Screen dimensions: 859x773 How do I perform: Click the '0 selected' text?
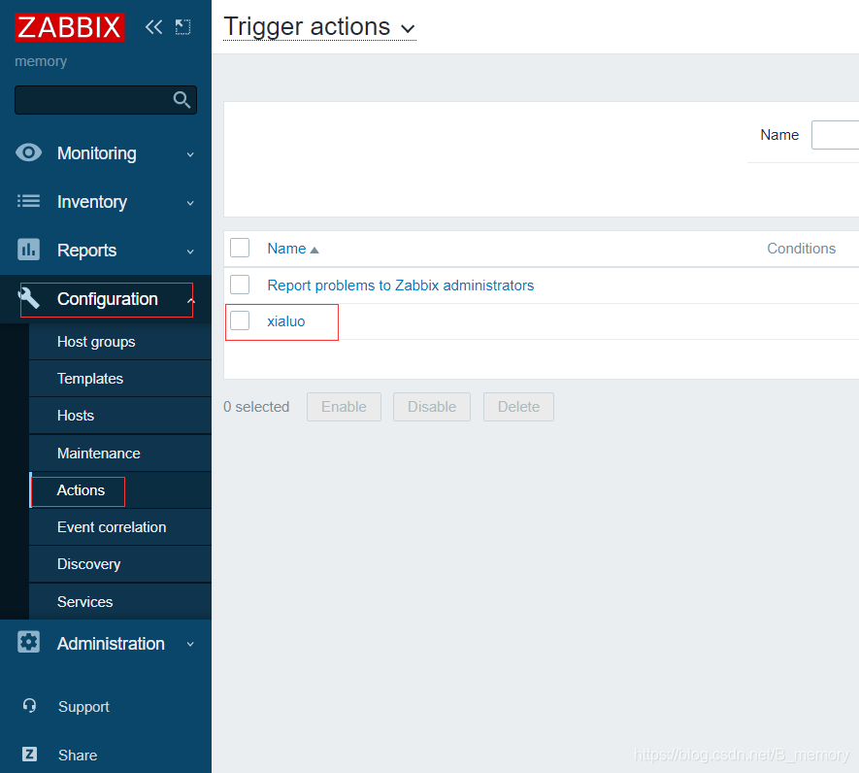[256, 407]
